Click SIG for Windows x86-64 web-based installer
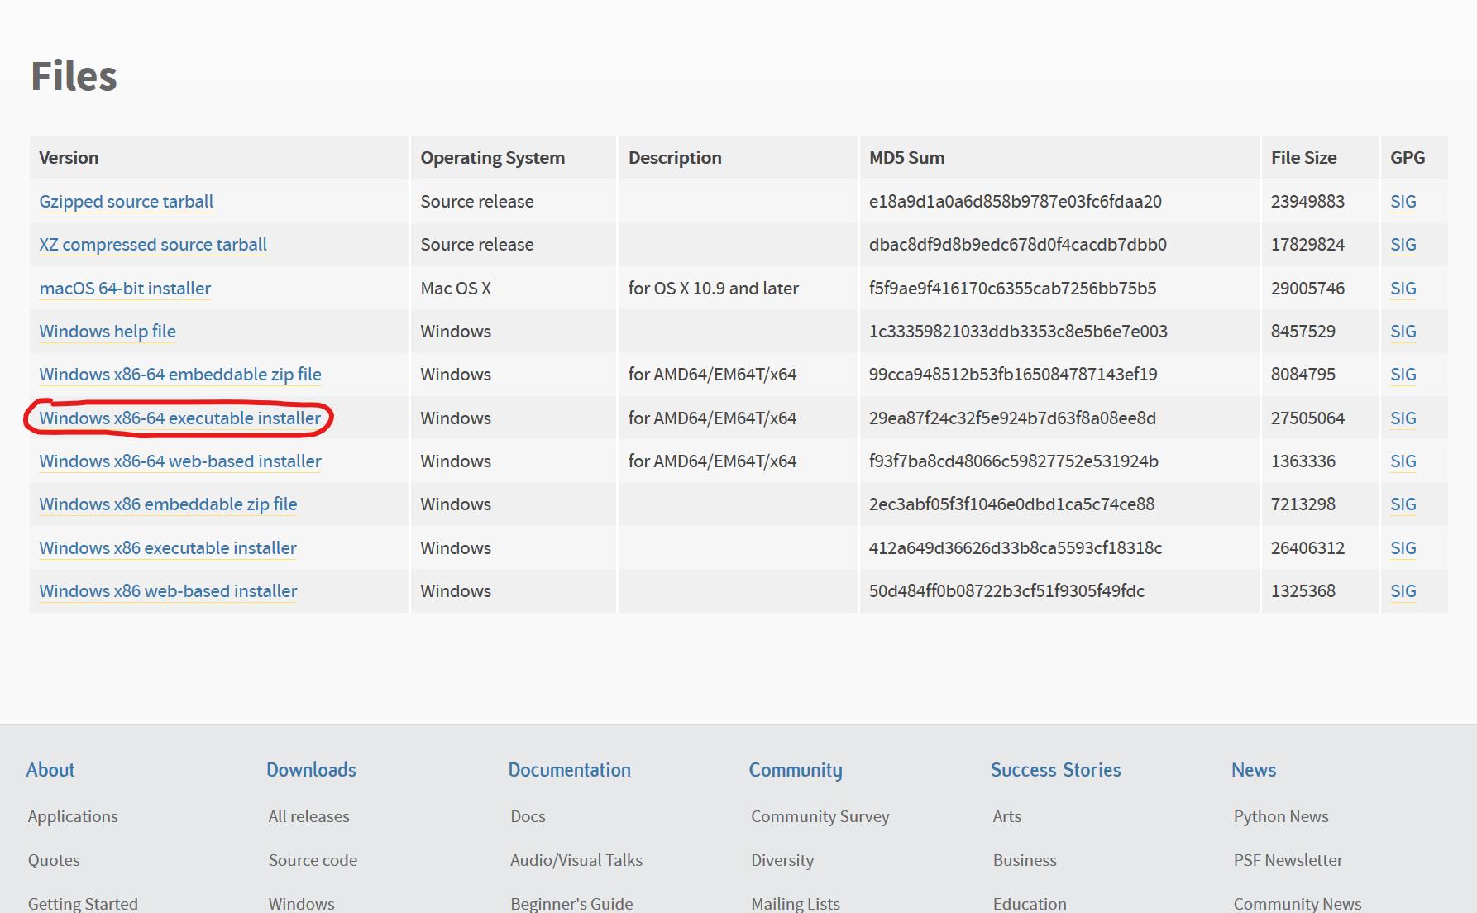1477x913 pixels. click(x=1403, y=461)
